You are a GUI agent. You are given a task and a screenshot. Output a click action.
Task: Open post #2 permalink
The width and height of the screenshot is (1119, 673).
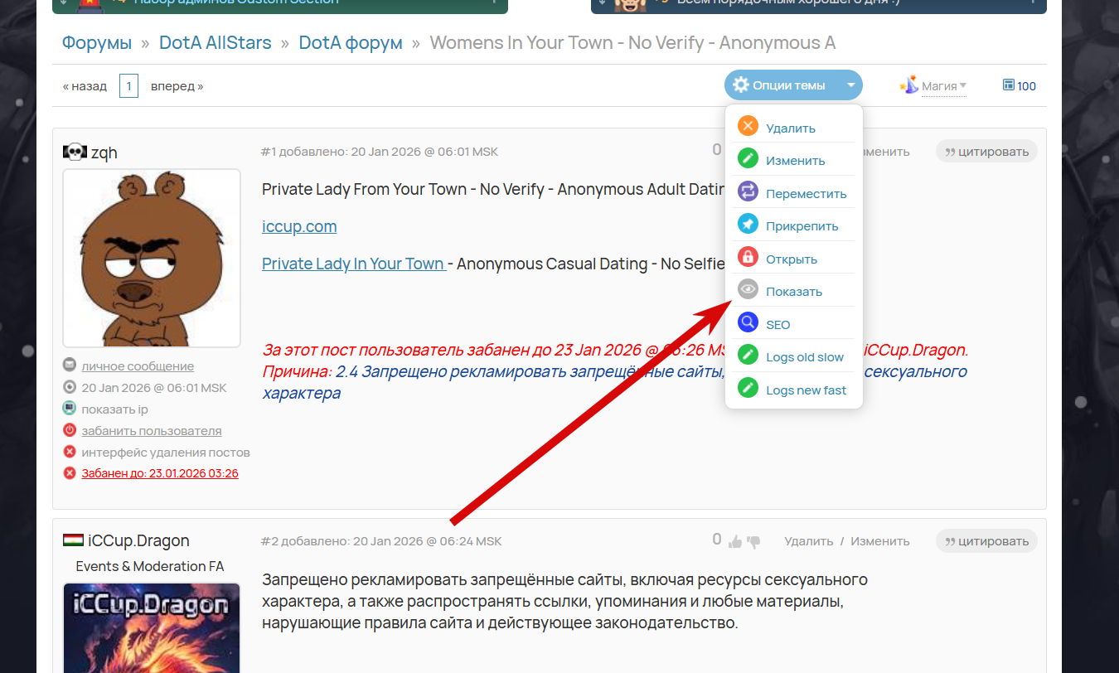[269, 541]
